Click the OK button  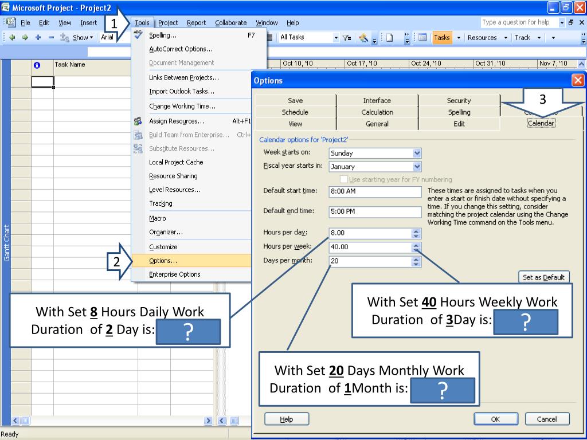coord(496,419)
